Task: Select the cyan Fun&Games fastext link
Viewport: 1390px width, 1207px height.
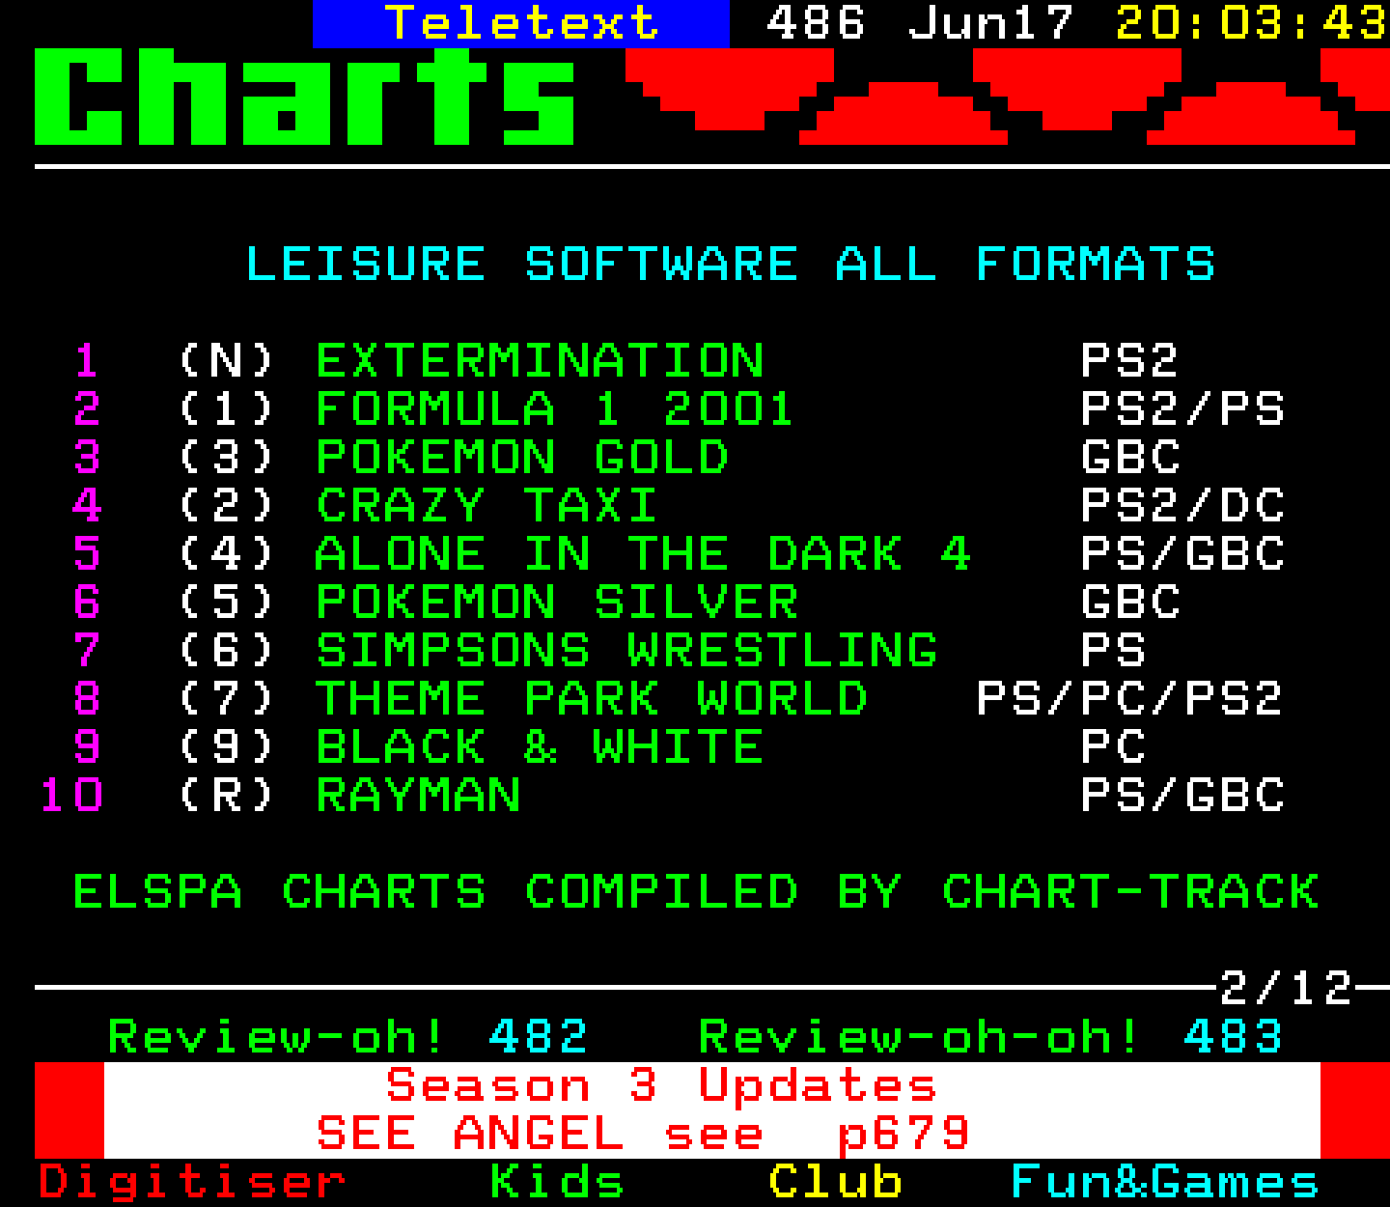Action: (x=1164, y=1182)
